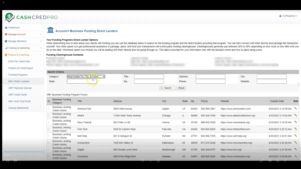Image resolution: width=301 pixels, height=169 pixels.
Task: Open Closing Statements page
Action: [18, 108]
